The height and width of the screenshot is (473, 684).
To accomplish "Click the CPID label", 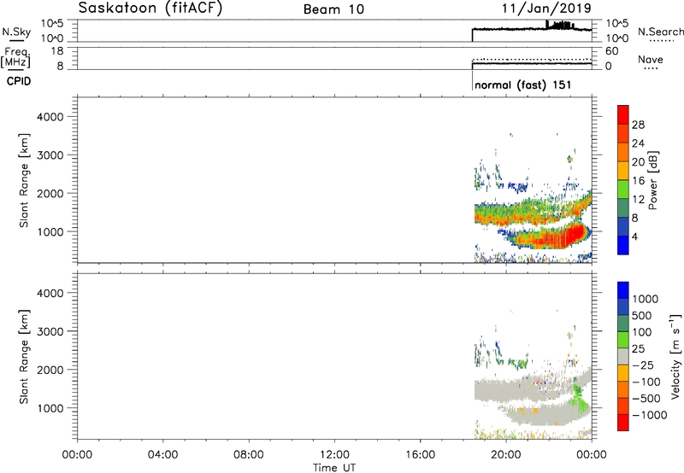I will [x=19, y=81].
